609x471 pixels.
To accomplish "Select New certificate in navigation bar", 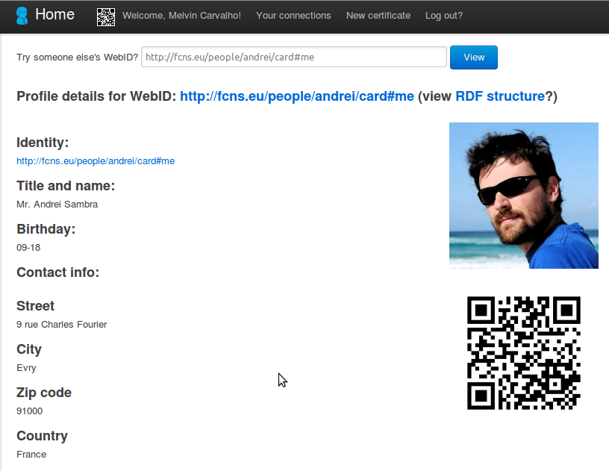I will point(378,16).
